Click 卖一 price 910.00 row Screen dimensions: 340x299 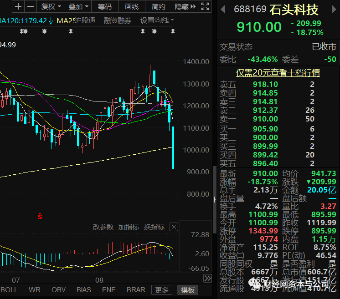click(278, 119)
